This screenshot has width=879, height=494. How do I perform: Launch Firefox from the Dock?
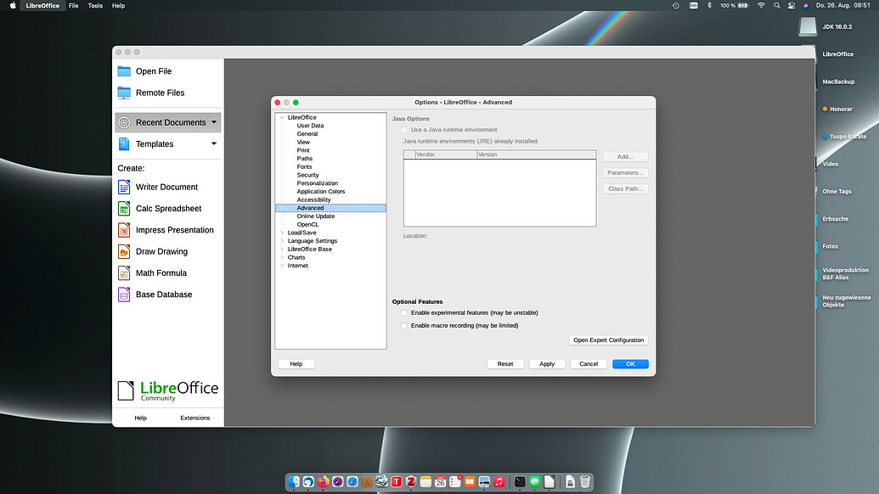pos(323,481)
